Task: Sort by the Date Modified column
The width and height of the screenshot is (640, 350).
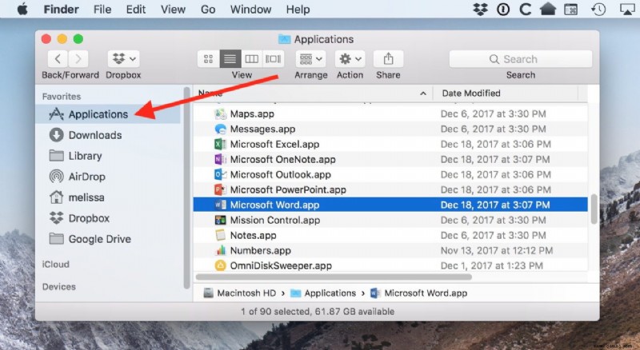Action: [x=471, y=93]
